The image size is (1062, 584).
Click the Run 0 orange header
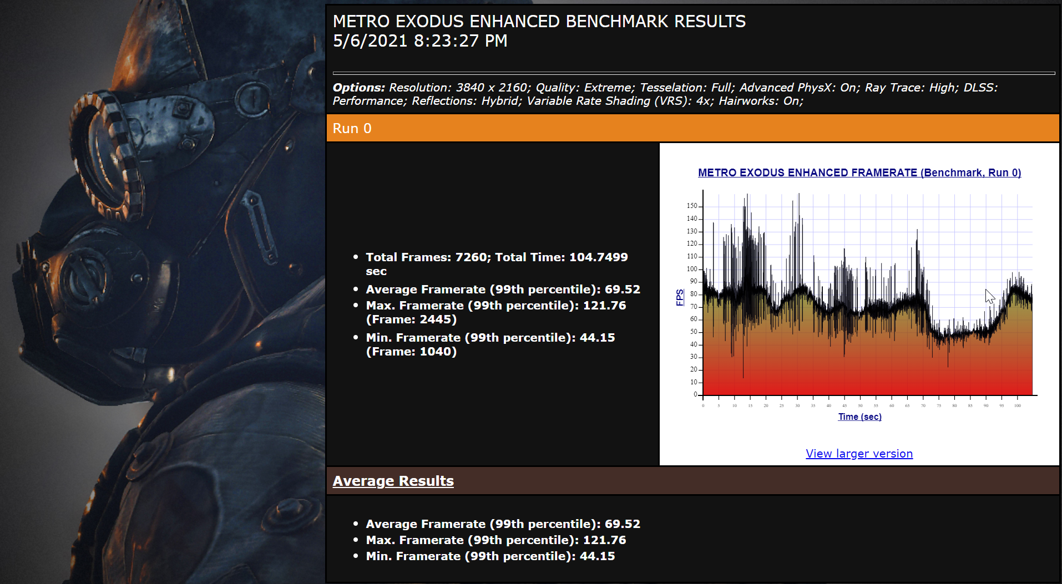point(693,128)
